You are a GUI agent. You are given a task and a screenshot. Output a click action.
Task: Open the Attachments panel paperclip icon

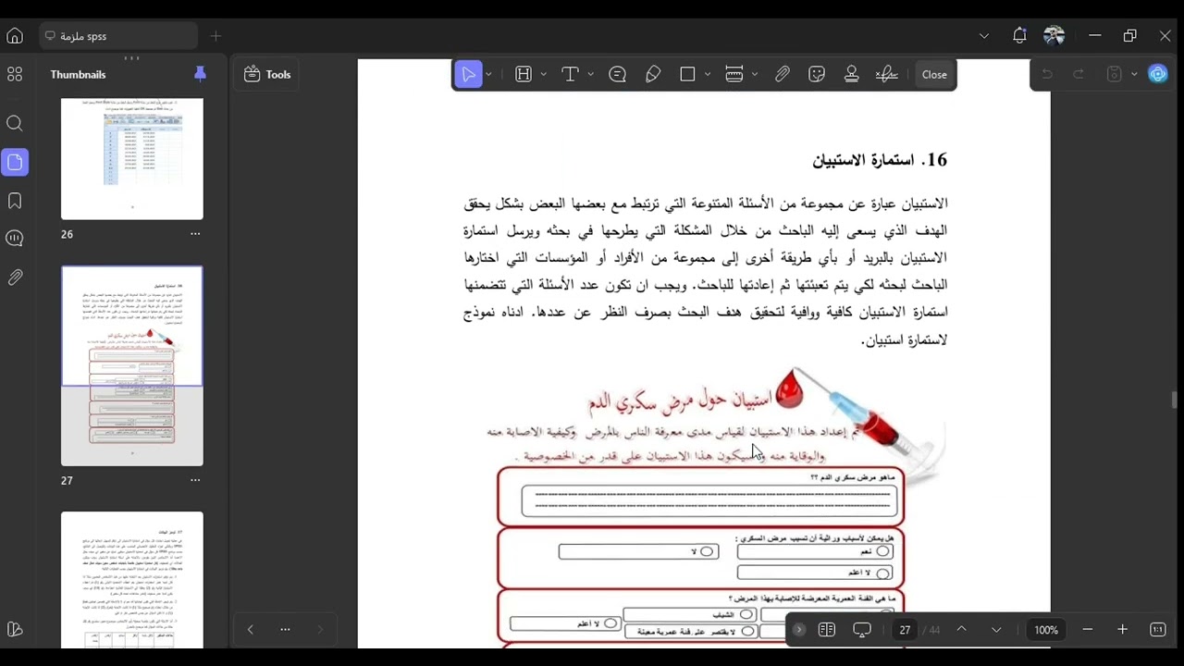(15, 277)
